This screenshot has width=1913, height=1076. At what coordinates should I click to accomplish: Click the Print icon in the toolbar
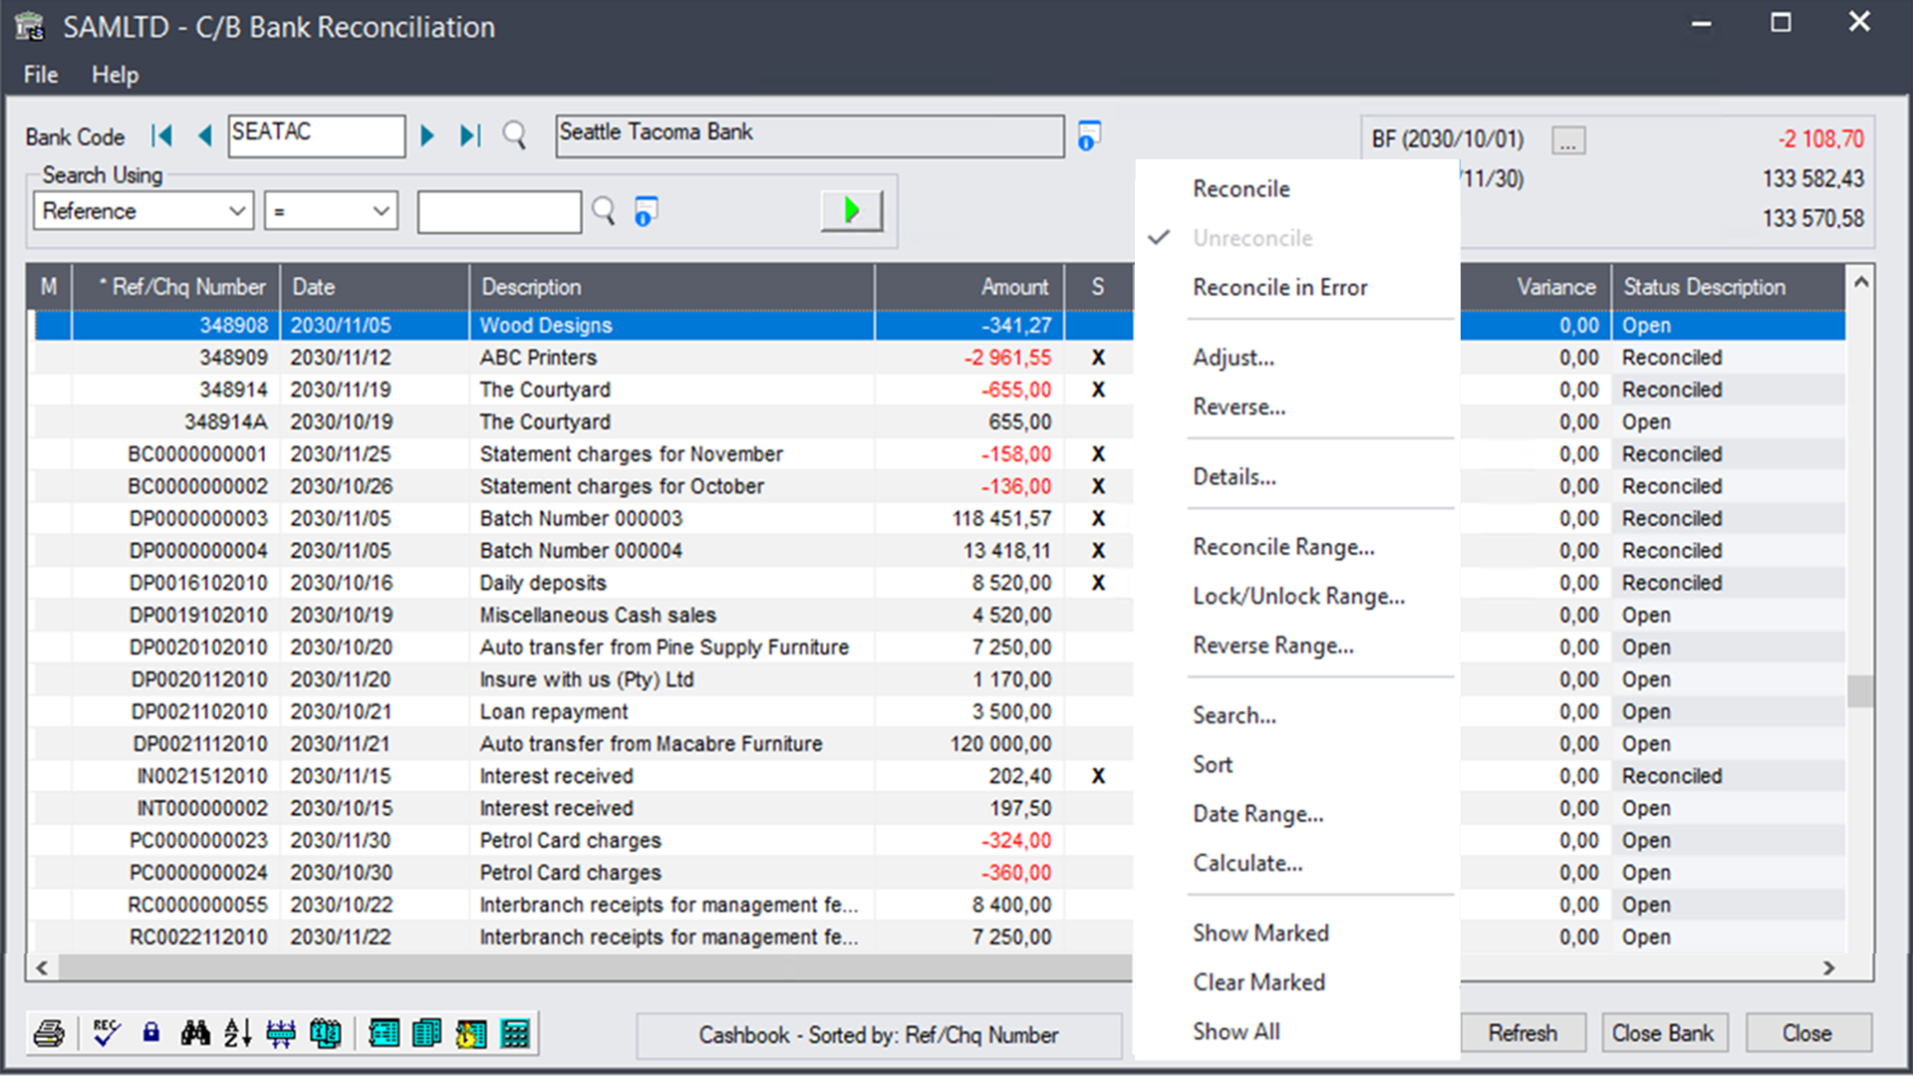point(49,1033)
